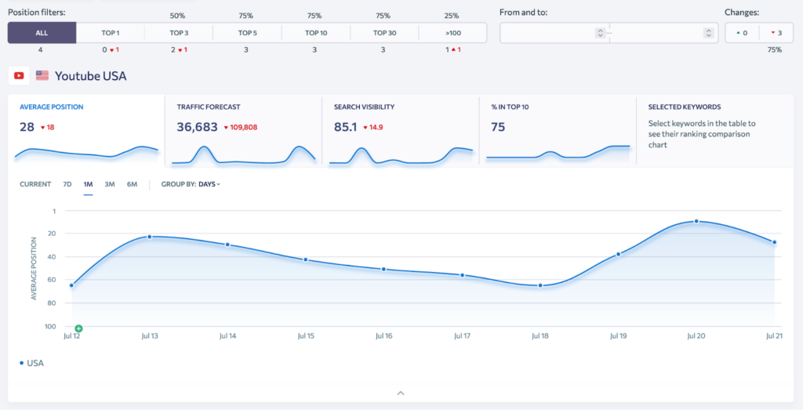The width and height of the screenshot is (803, 410).
Task: Click the search visibility value 85.1
Action: point(345,127)
